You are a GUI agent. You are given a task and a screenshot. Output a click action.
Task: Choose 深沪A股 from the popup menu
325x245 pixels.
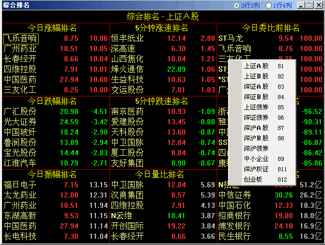point(262,128)
